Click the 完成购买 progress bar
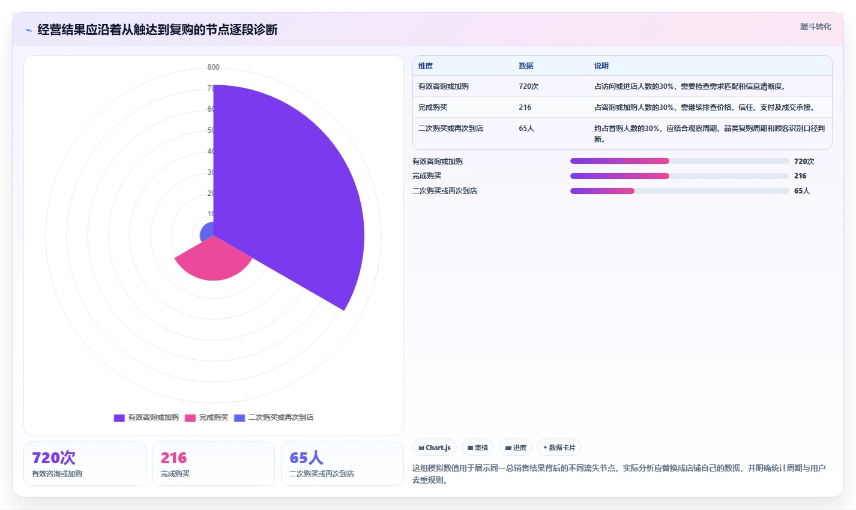 click(680, 176)
